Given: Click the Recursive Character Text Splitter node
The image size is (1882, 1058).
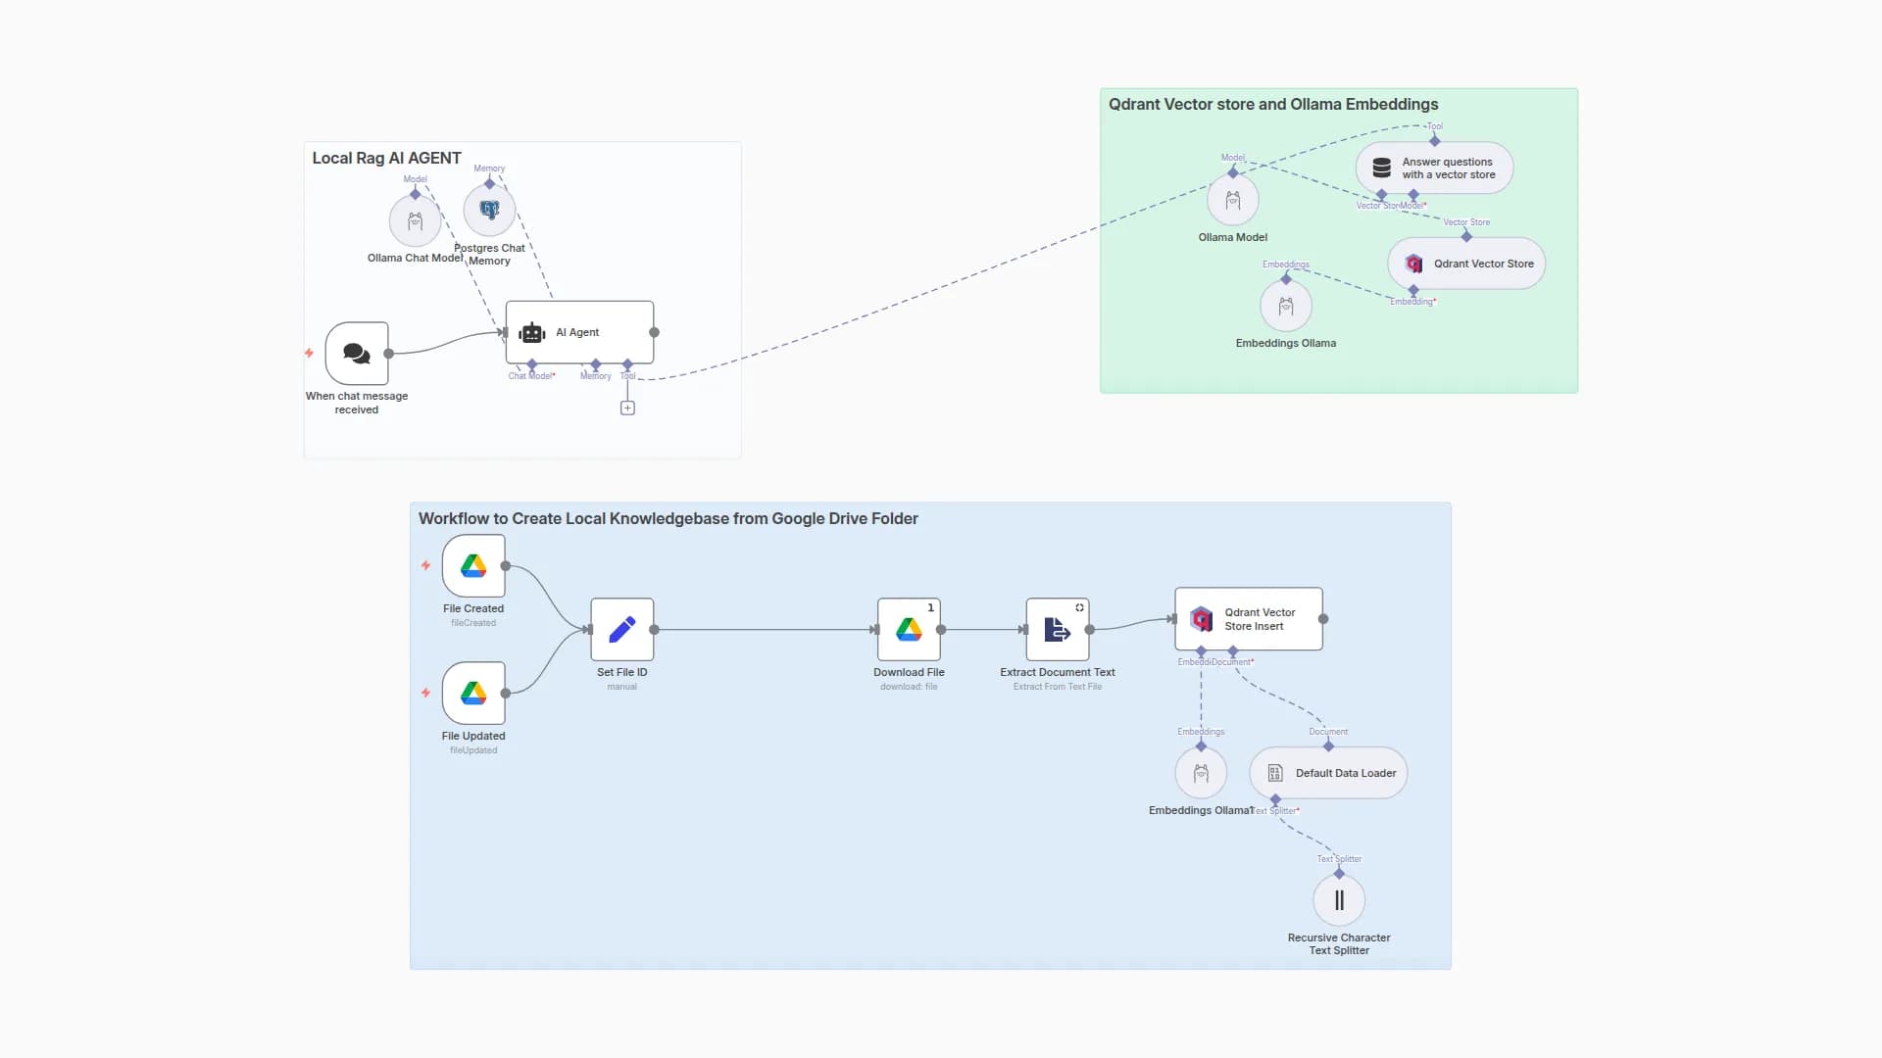Looking at the screenshot, I should [x=1339, y=900].
